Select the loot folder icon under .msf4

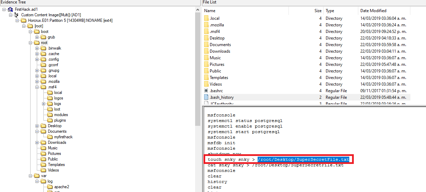tap(50, 109)
